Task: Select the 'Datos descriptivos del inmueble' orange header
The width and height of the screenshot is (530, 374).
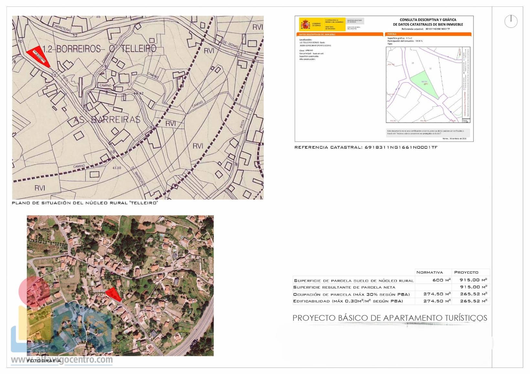Action: 339,34
